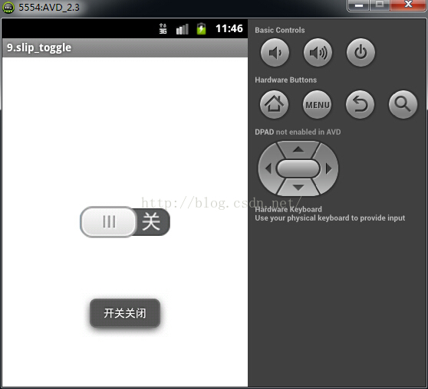Click the DPAD right arrow
Screen dimensions: 428x389
(328, 168)
